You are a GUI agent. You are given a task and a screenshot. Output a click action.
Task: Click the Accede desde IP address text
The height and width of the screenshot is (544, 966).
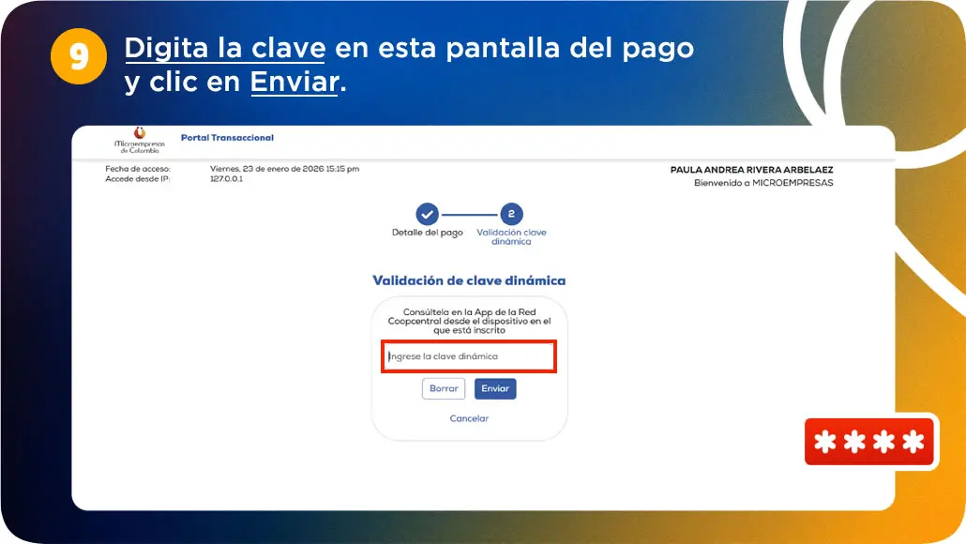pos(232,178)
